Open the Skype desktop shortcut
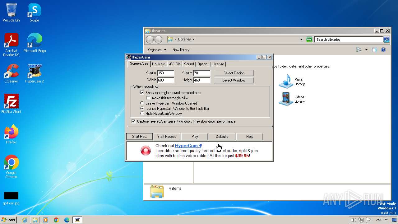 click(35, 12)
